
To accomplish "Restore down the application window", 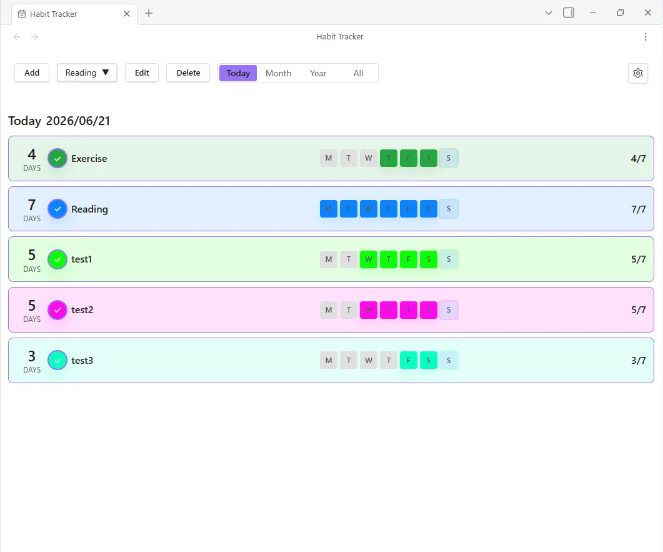I will [621, 13].
